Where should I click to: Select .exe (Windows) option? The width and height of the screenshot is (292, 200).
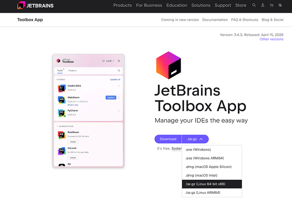coord(212,149)
